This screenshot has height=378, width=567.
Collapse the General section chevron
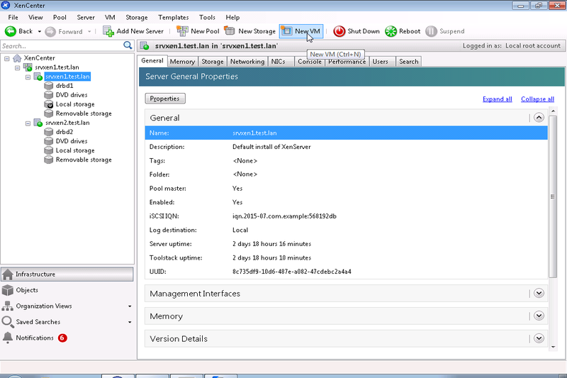pyautogui.click(x=539, y=118)
